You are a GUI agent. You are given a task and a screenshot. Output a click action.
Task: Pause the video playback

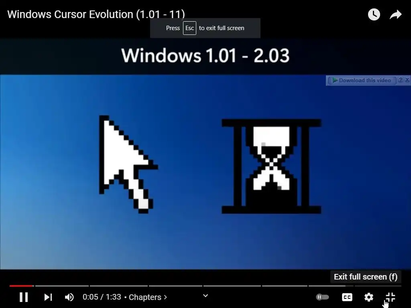24,297
